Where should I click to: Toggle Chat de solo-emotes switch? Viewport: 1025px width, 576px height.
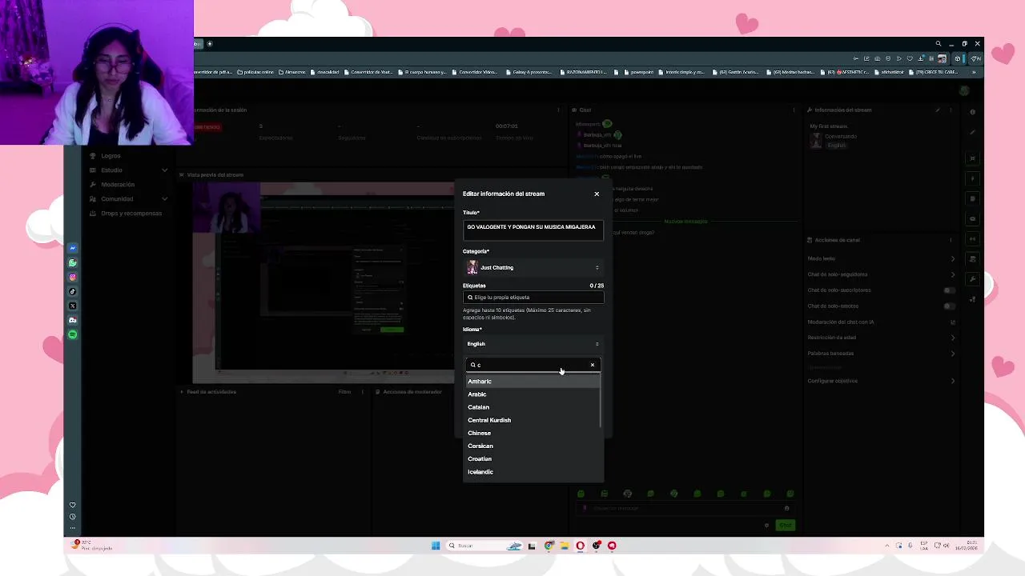coord(950,306)
